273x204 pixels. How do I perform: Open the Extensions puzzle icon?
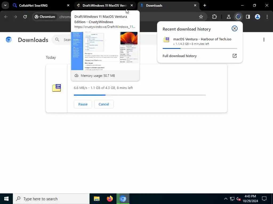coord(215,17)
